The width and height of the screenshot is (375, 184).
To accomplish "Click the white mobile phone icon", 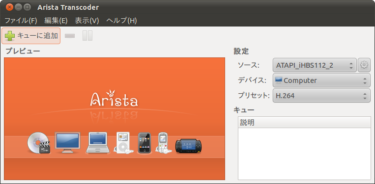I will click(164, 143).
